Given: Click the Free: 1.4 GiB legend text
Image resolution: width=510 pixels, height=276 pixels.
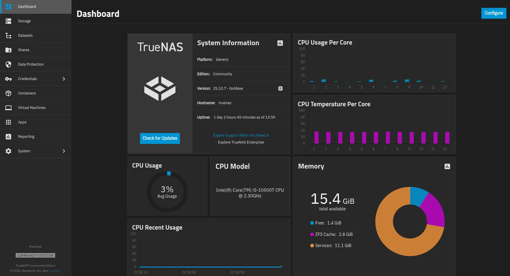Looking at the screenshot, I should [x=328, y=223].
